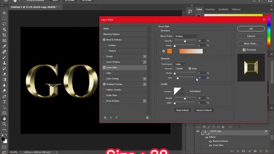Uncheck the Bevel & Emboss effect
The width and height of the screenshot is (274, 154).
104,40
